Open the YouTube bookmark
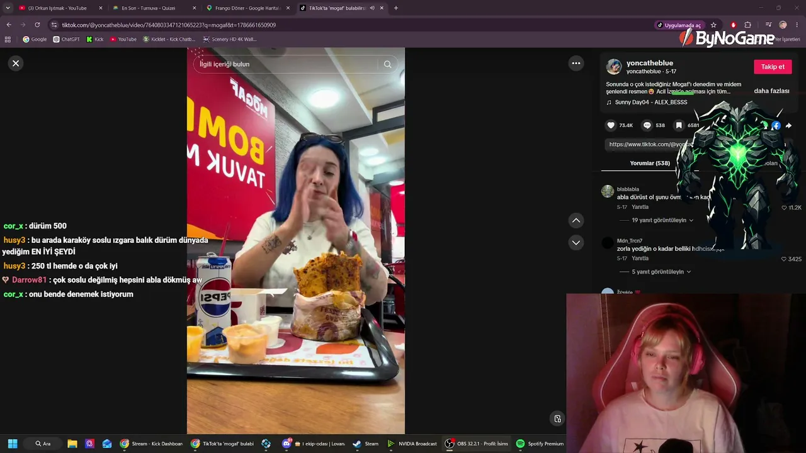This screenshot has width=806, height=453. [123, 39]
